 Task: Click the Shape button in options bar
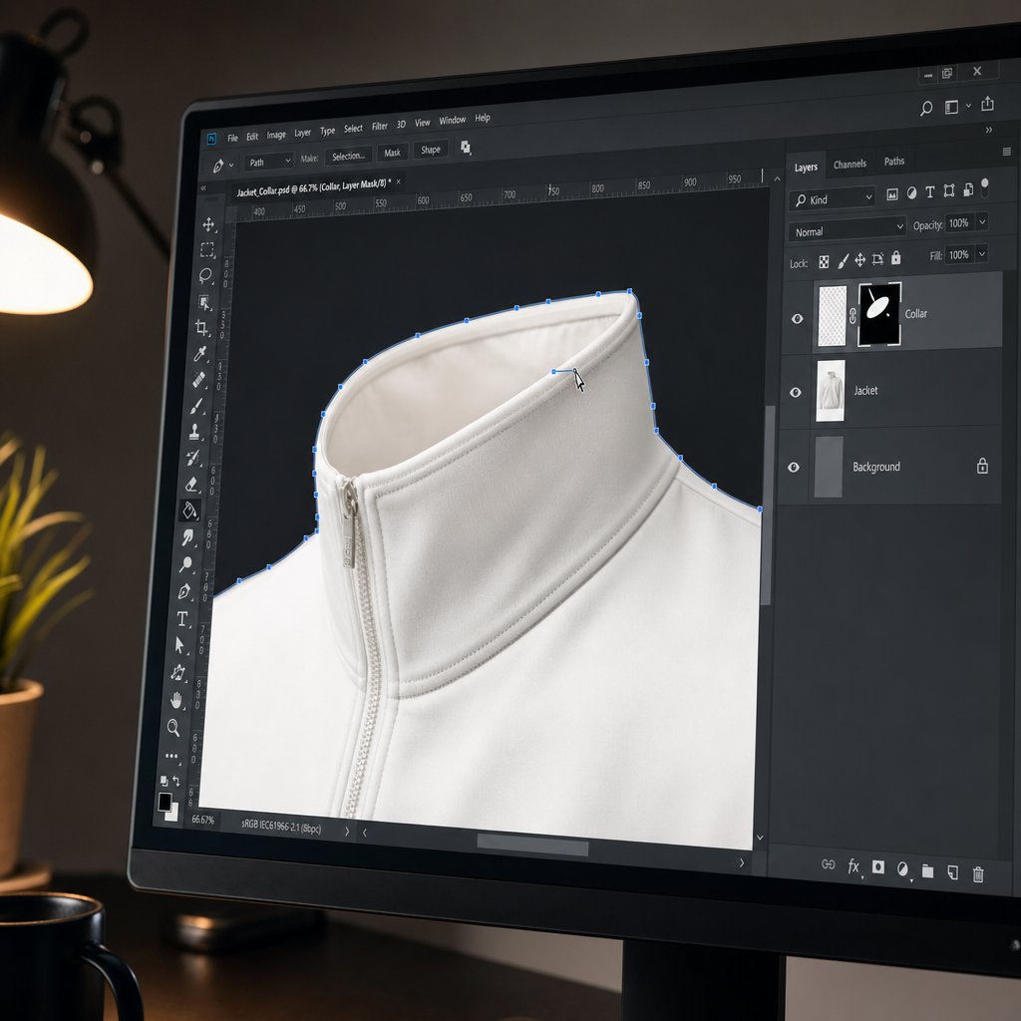click(431, 150)
